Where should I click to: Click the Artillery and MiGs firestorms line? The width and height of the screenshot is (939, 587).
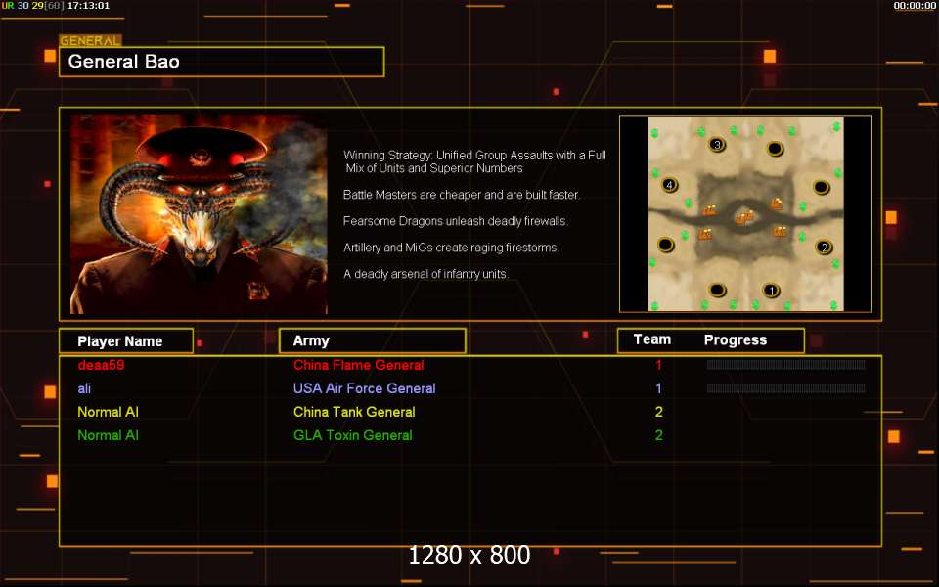452,248
